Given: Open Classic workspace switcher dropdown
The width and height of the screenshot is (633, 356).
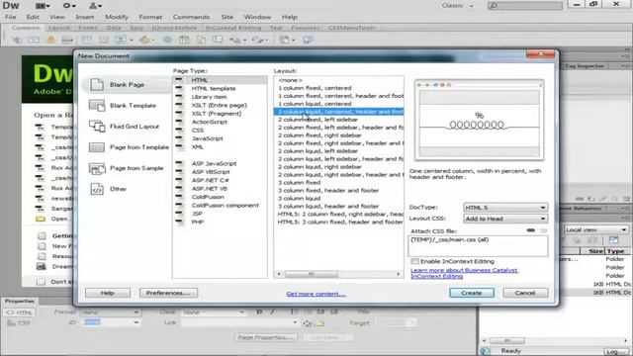Looking at the screenshot, I should coord(457,6).
